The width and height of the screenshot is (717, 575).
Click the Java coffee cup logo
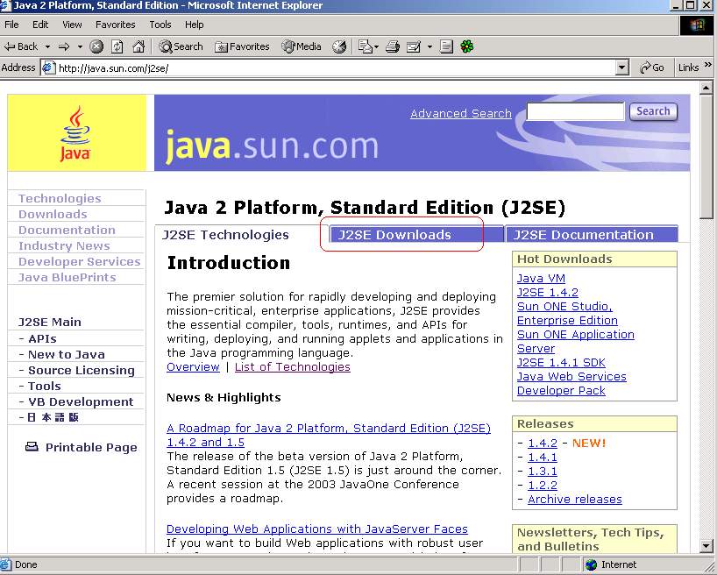[75, 133]
